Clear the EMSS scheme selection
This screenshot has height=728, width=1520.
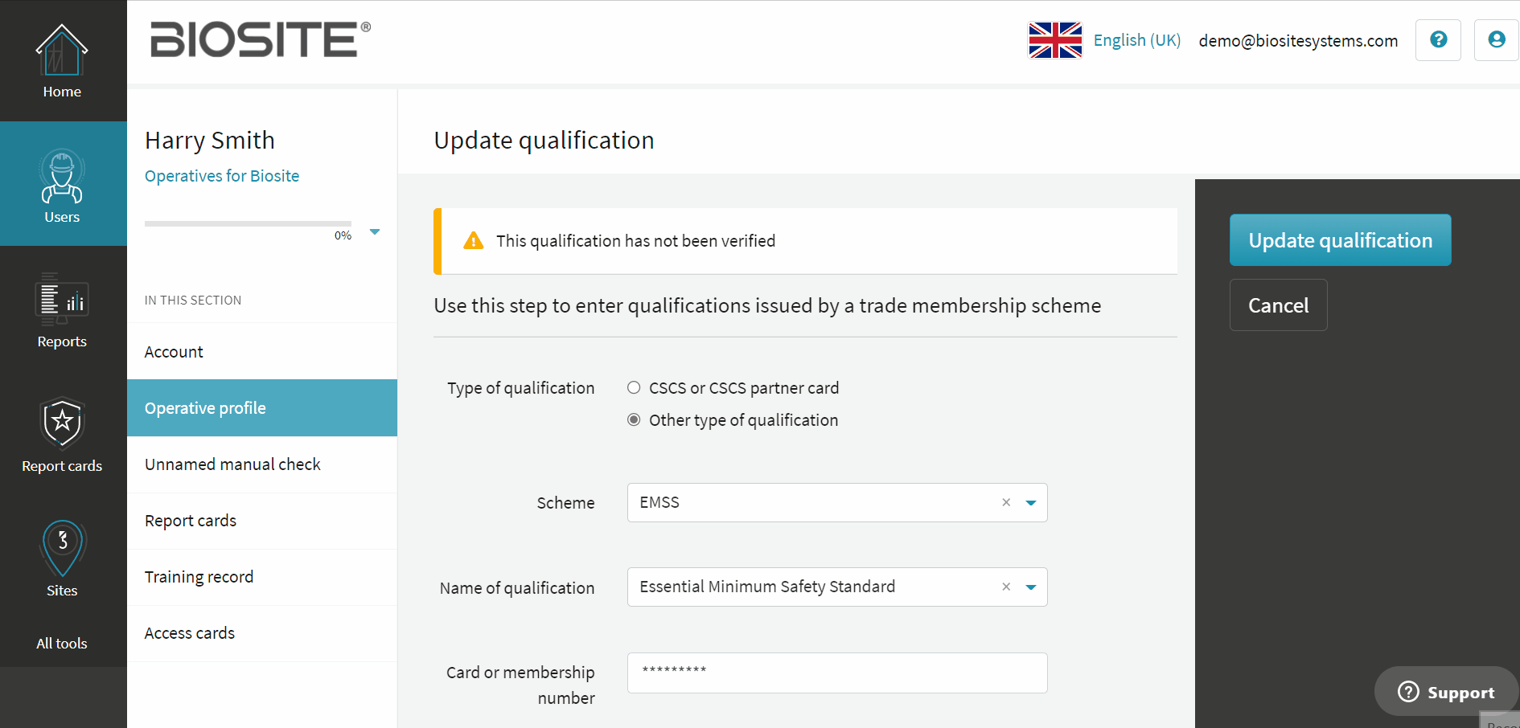1006,502
